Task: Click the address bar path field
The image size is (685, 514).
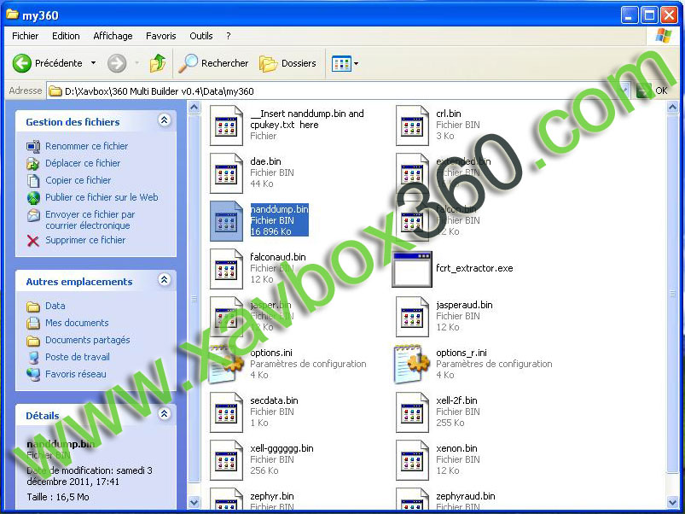Action: coord(339,91)
